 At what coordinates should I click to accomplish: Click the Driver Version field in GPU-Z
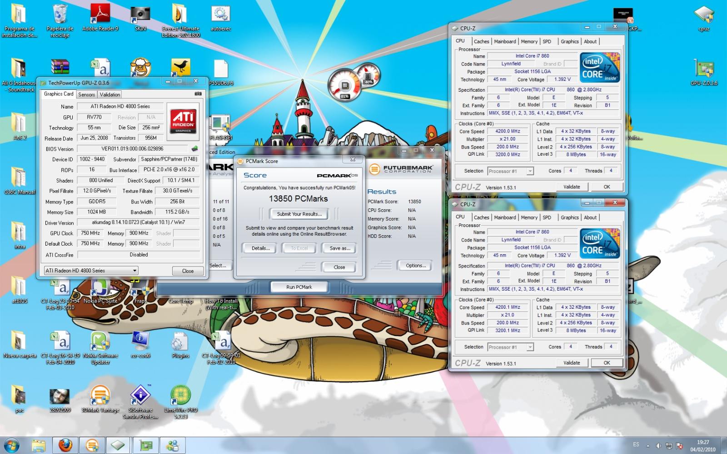(138, 222)
